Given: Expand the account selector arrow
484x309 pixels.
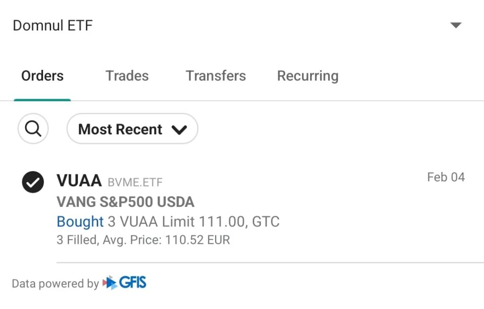Looking at the screenshot, I should pos(456,26).
